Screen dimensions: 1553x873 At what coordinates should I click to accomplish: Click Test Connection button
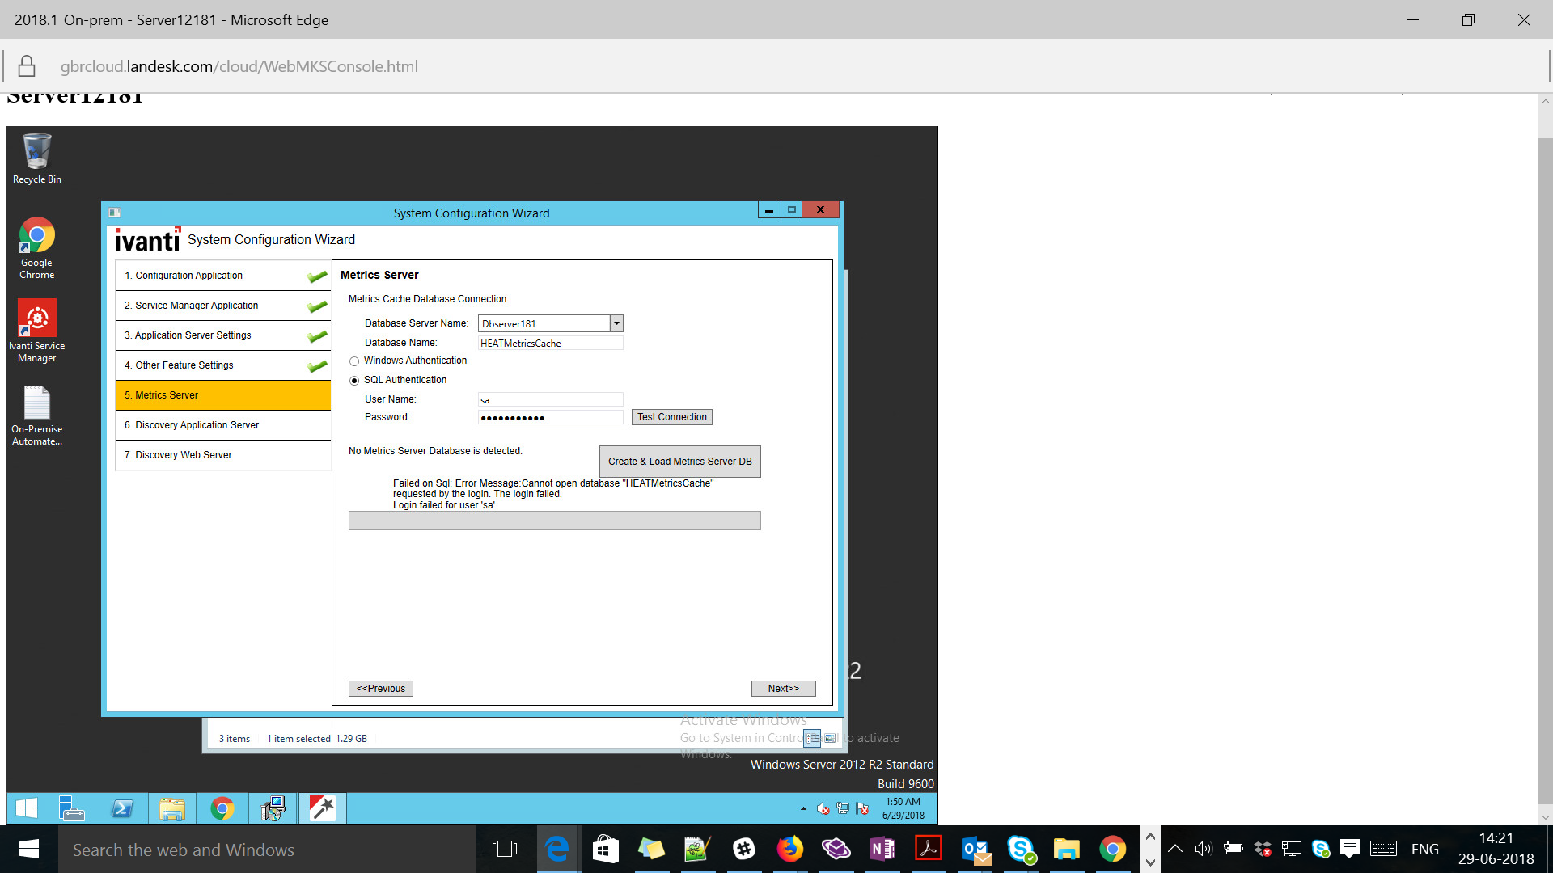coord(671,417)
